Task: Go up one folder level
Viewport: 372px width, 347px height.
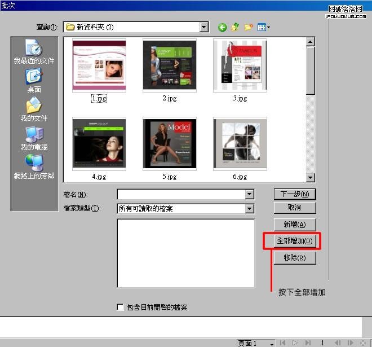Action: [235, 27]
